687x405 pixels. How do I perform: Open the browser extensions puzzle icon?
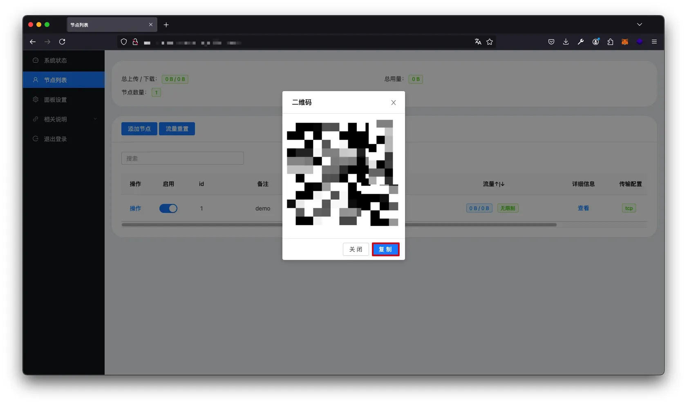610,42
